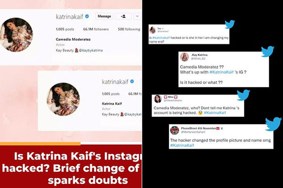Click the blue verified badge beside the top katrinakaif
Image resolution: width=283 pixels, height=188 pixels.
[x=87, y=16]
